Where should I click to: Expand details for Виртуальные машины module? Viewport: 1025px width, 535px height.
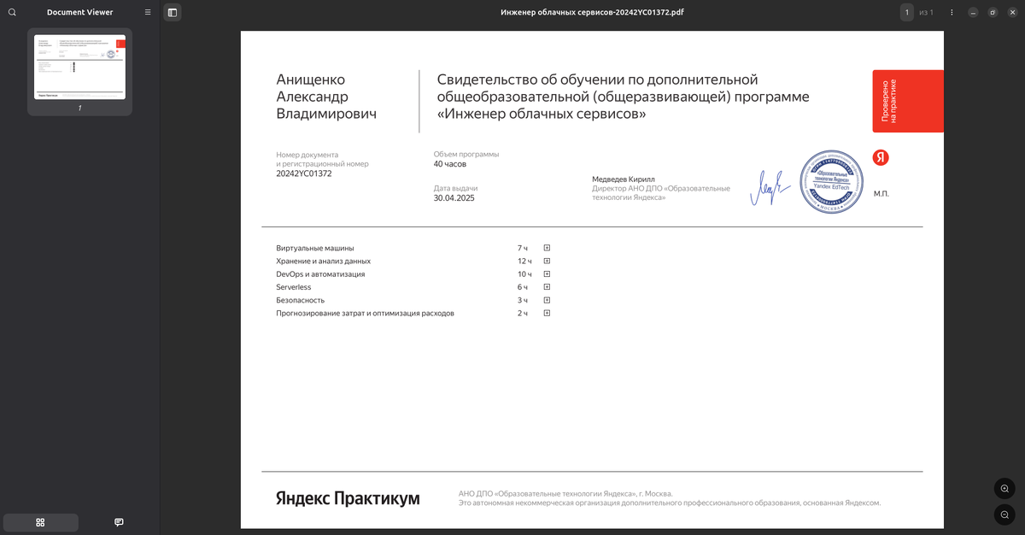point(546,247)
